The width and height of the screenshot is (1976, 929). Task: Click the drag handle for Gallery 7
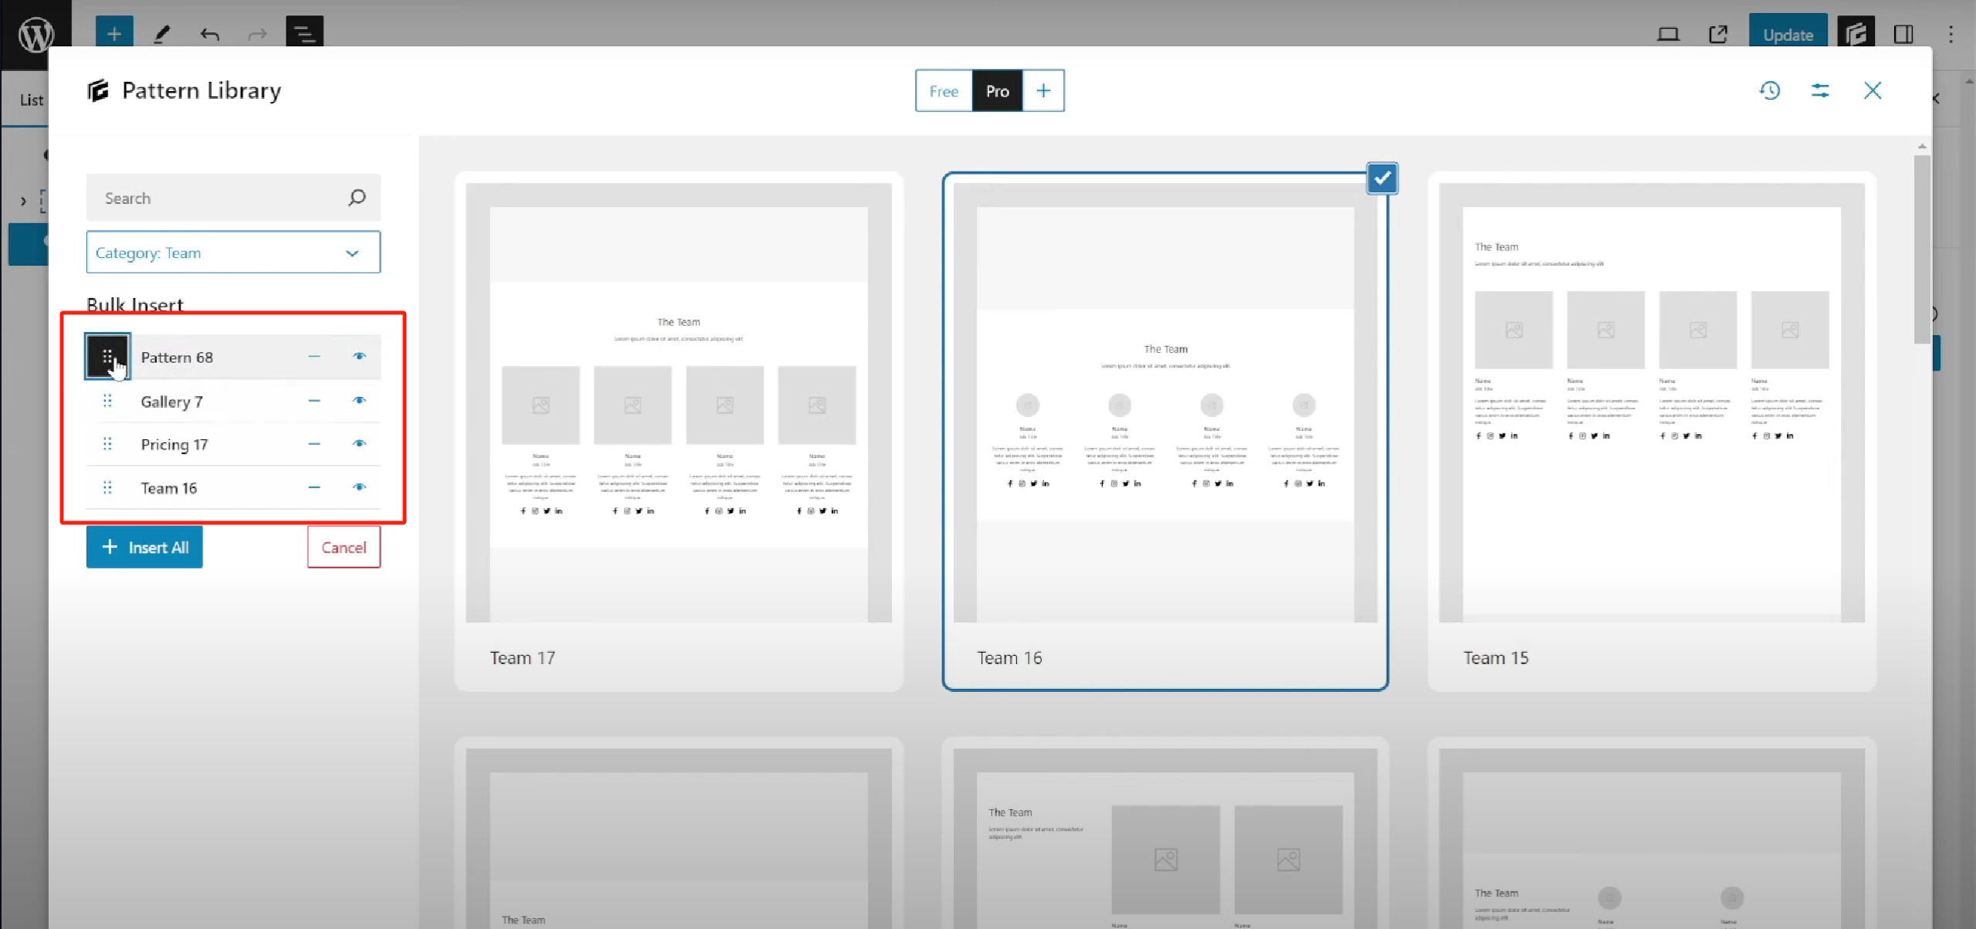click(107, 401)
